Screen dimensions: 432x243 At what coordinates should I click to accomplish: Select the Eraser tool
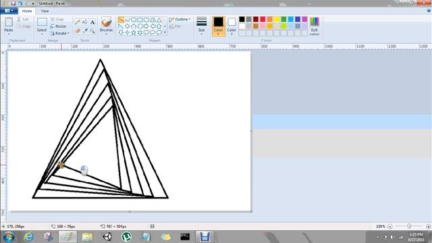[78, 31]
